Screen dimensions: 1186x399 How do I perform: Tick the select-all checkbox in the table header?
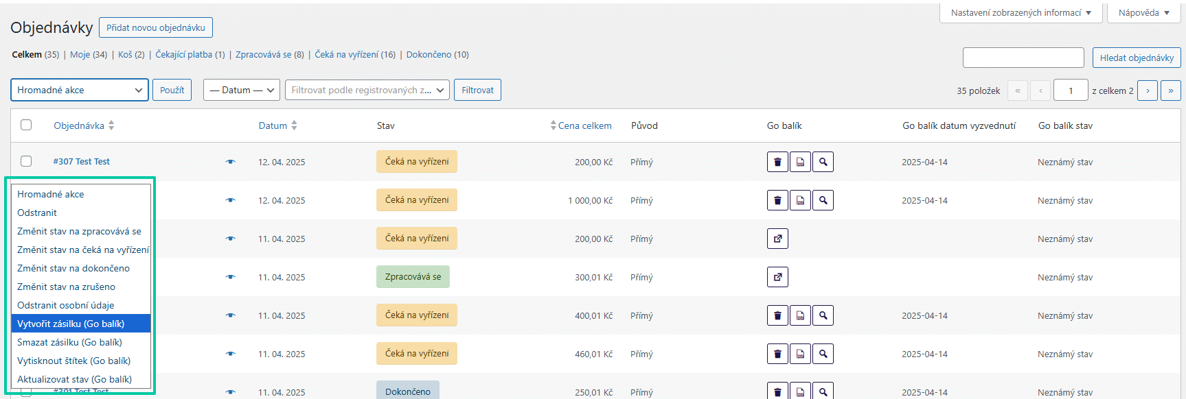coord(26,125)
